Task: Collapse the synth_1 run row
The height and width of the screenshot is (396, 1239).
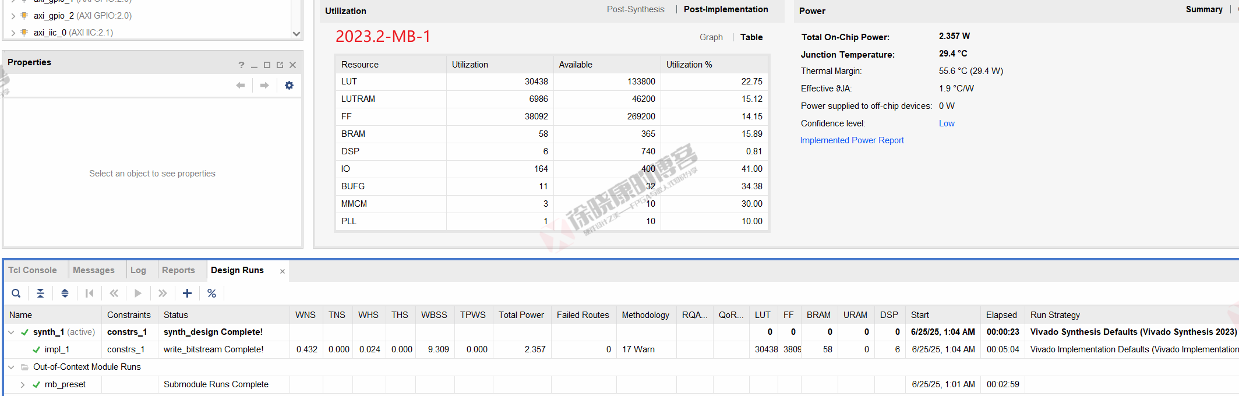Action: tap(11, 333)
